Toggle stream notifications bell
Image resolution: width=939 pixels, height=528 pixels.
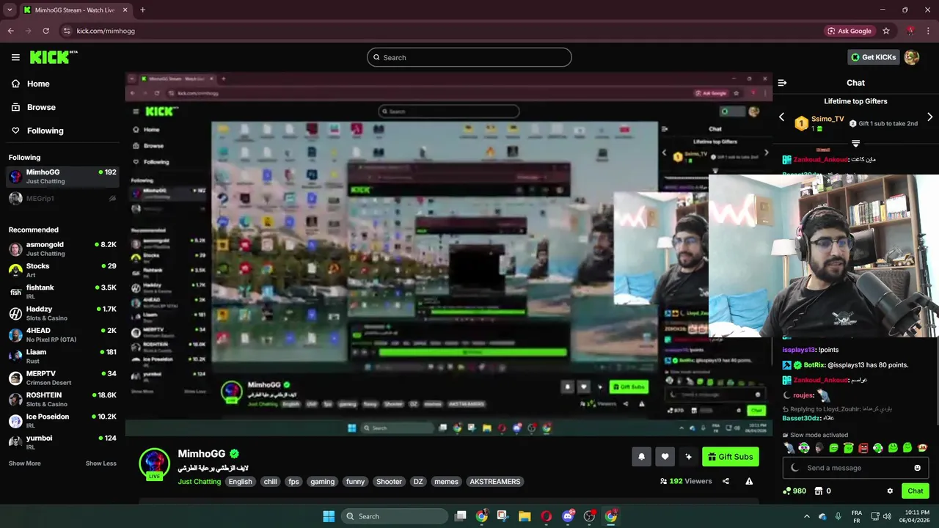tap(641, 457)
